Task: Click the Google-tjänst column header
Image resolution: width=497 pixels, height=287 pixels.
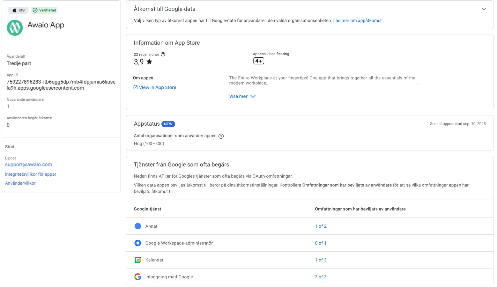Action: coord(147,209)
